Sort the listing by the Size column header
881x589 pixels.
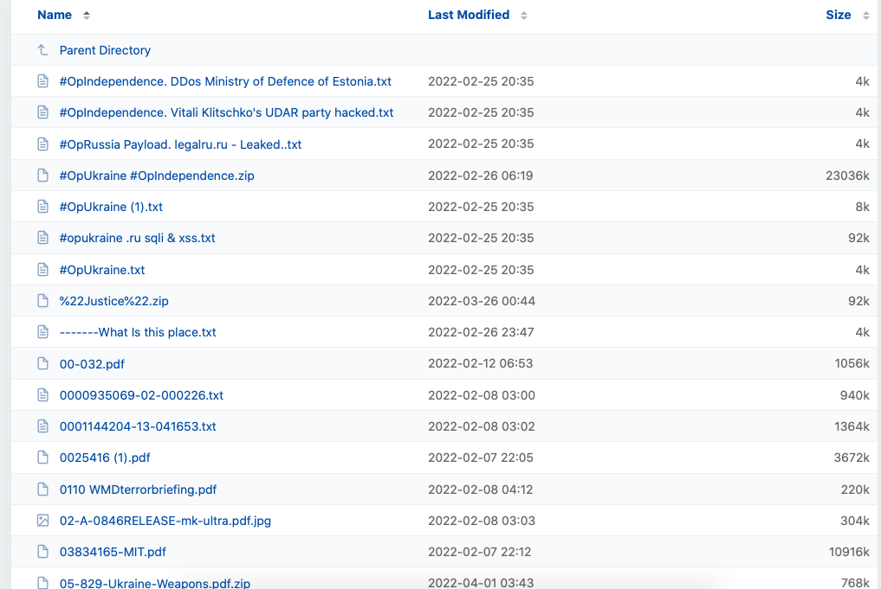pyautogui.click(x=839, y=16)
